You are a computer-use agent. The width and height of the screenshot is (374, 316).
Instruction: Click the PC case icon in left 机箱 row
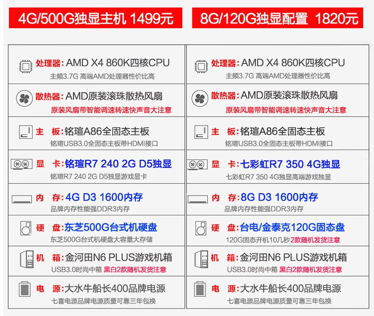(x=26, y=259)
